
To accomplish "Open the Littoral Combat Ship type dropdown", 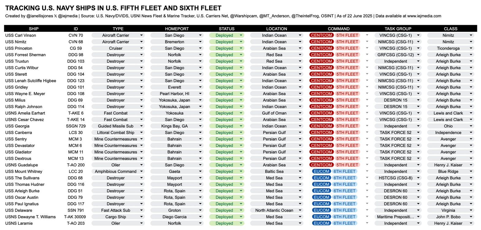I will click(141, 133).
